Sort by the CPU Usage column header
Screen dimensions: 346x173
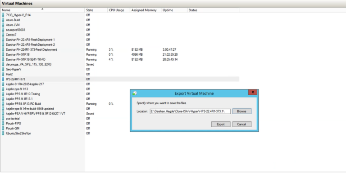(118, 10)
